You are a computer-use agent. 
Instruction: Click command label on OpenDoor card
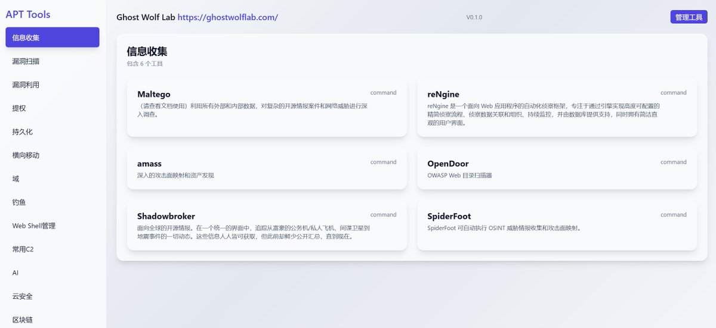(673, 162)
